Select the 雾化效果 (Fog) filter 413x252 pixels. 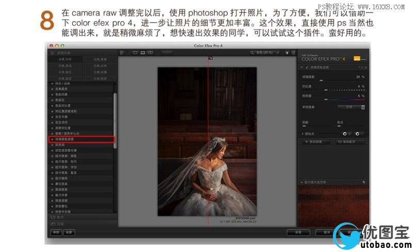(x=61, y=184)
